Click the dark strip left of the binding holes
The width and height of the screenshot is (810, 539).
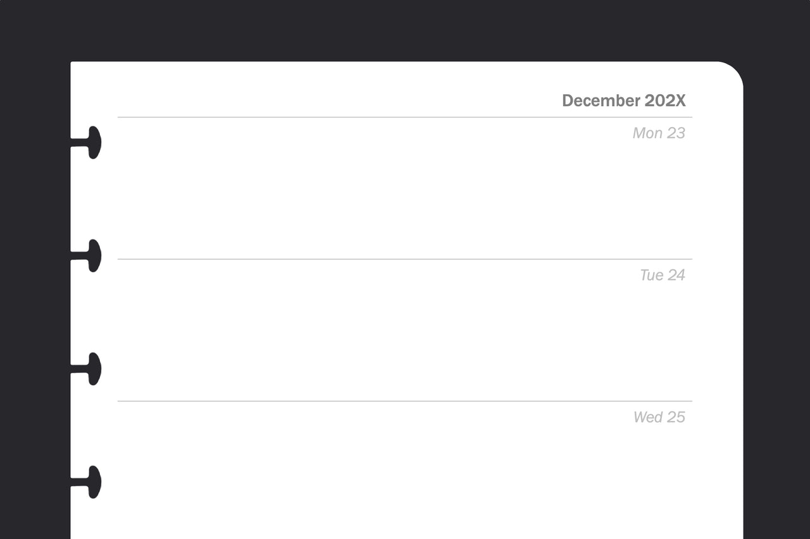pos(35,284)
